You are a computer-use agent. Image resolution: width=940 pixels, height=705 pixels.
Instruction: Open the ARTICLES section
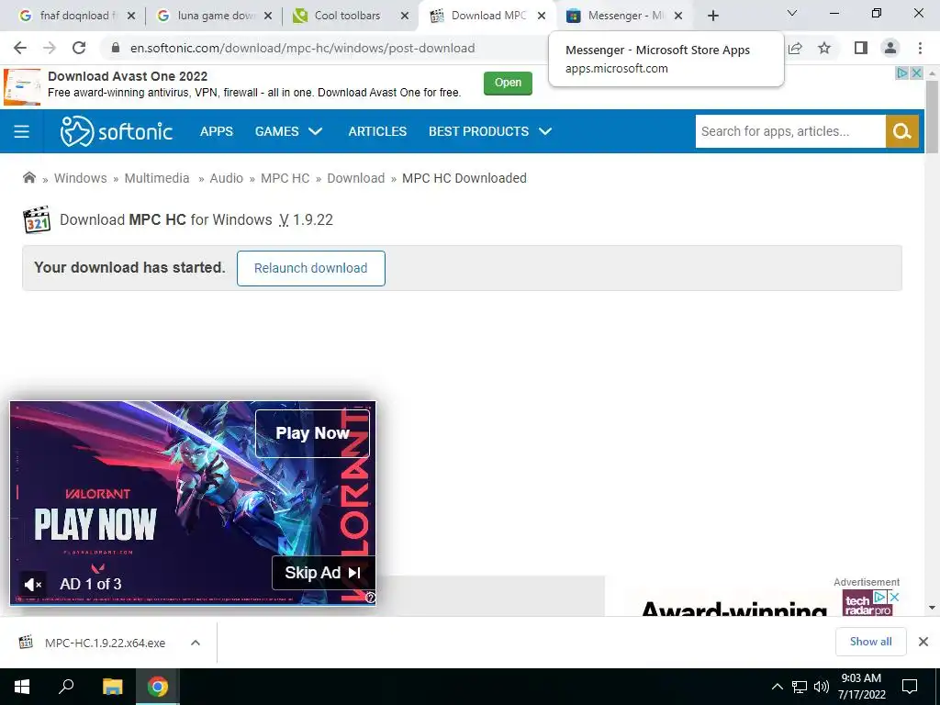point(377,131)
